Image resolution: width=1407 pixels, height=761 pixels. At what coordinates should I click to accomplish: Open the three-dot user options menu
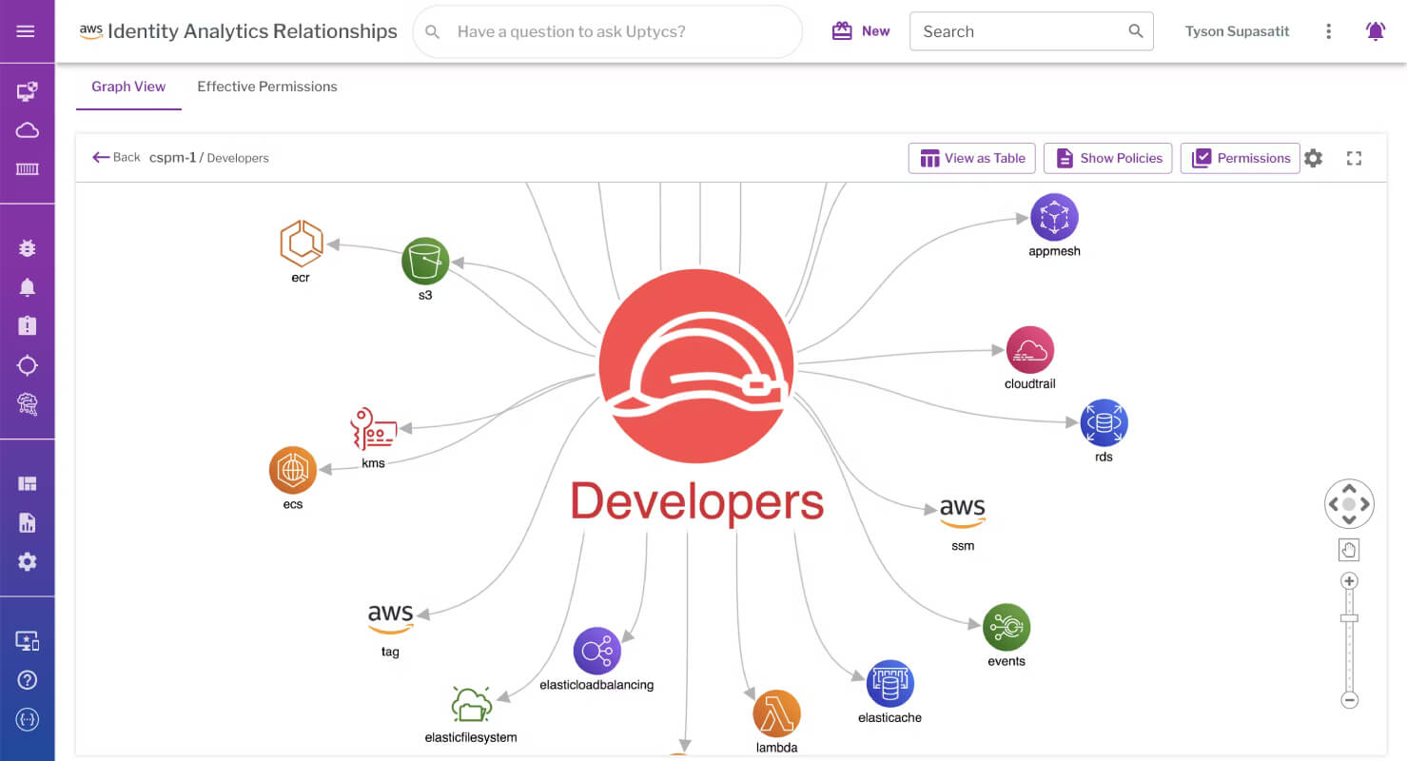point(1328,31)
